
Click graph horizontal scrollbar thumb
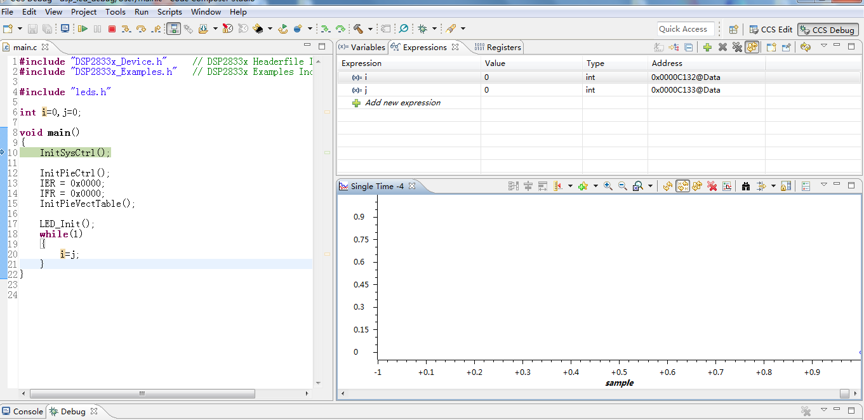click(x=844, y=393)
